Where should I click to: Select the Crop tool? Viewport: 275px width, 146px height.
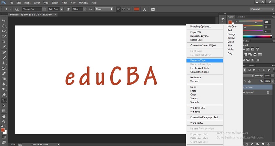tap(4, 41)
